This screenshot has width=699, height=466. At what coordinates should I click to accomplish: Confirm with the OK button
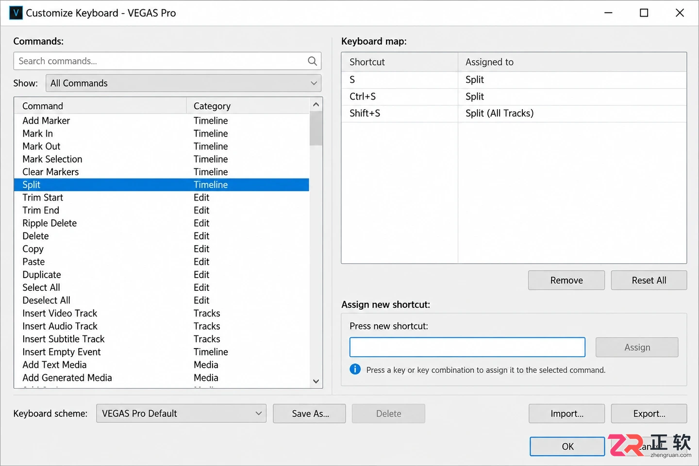pos(567,447)
